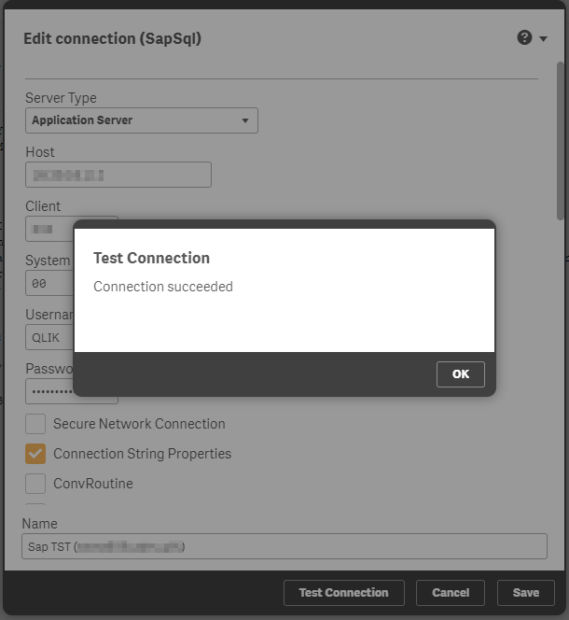The width and height of the screenshot is (569, 620).
Task: Click the System number field showing 00
Action: point(49,283)
